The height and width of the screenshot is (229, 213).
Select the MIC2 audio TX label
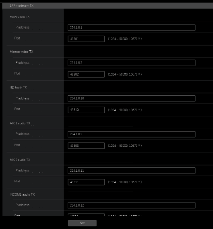(x=20, y=160)
